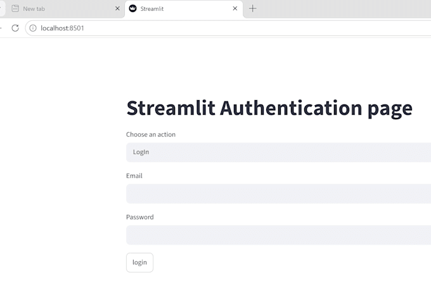Reload the page with the refresh icon
Viewport: 431px width, 296px height.
pos(15,28)
